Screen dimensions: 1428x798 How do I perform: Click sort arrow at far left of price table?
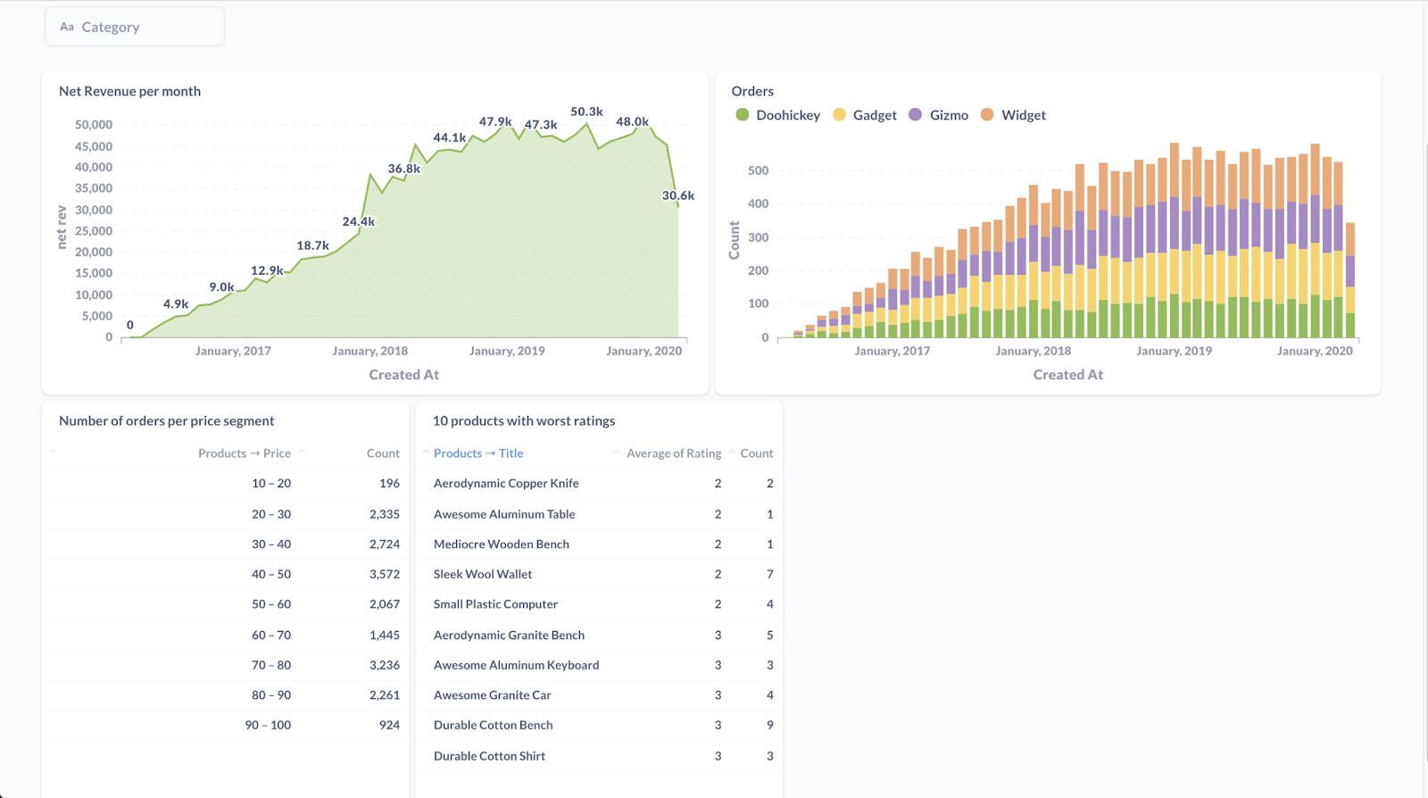[53, 453]
